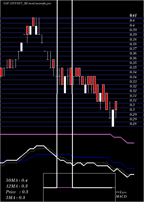Click the NSE SITINET_BZ mail.munafa.pro chart title
The image size is (144, 202).
[x=27, y=3]
